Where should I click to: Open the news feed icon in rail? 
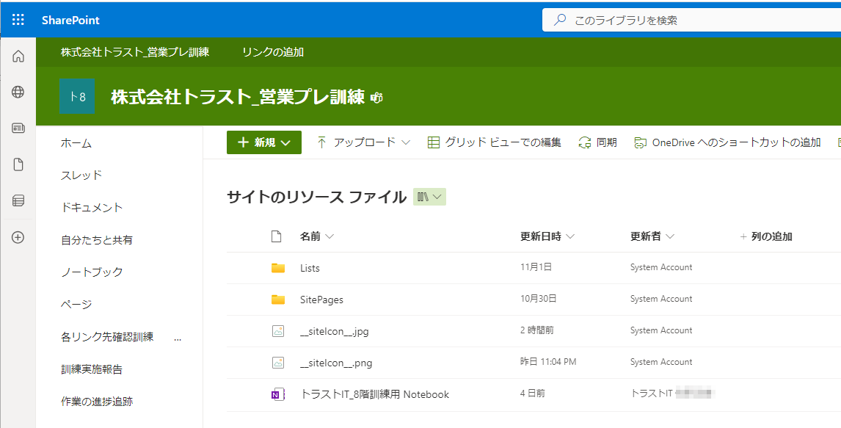18,128
